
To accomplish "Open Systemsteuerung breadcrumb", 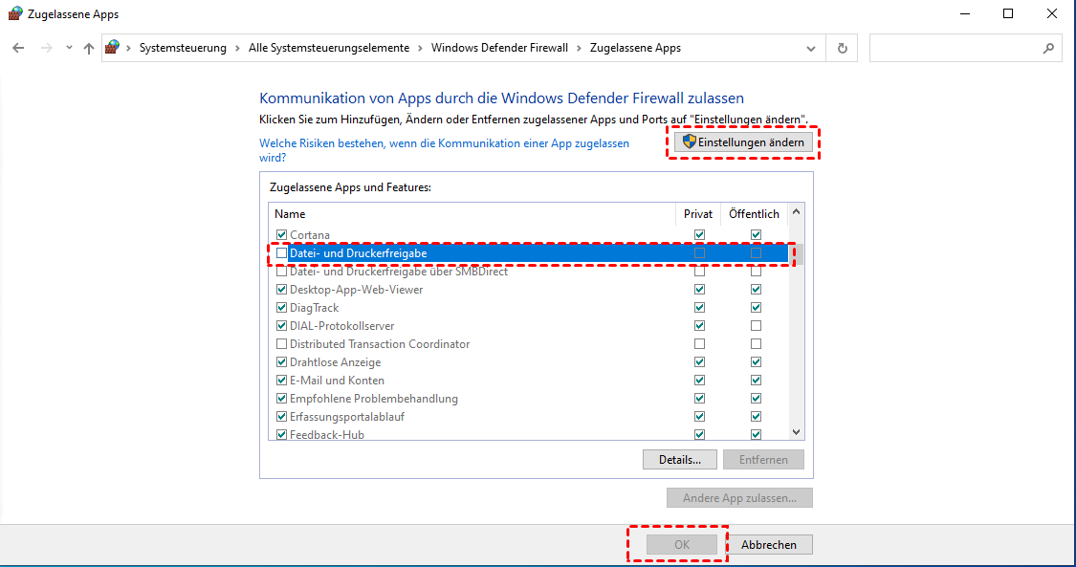I will coord(183,48).
